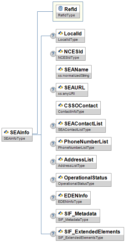Click the @ attribute icon beside RefId

pos(60,9)
